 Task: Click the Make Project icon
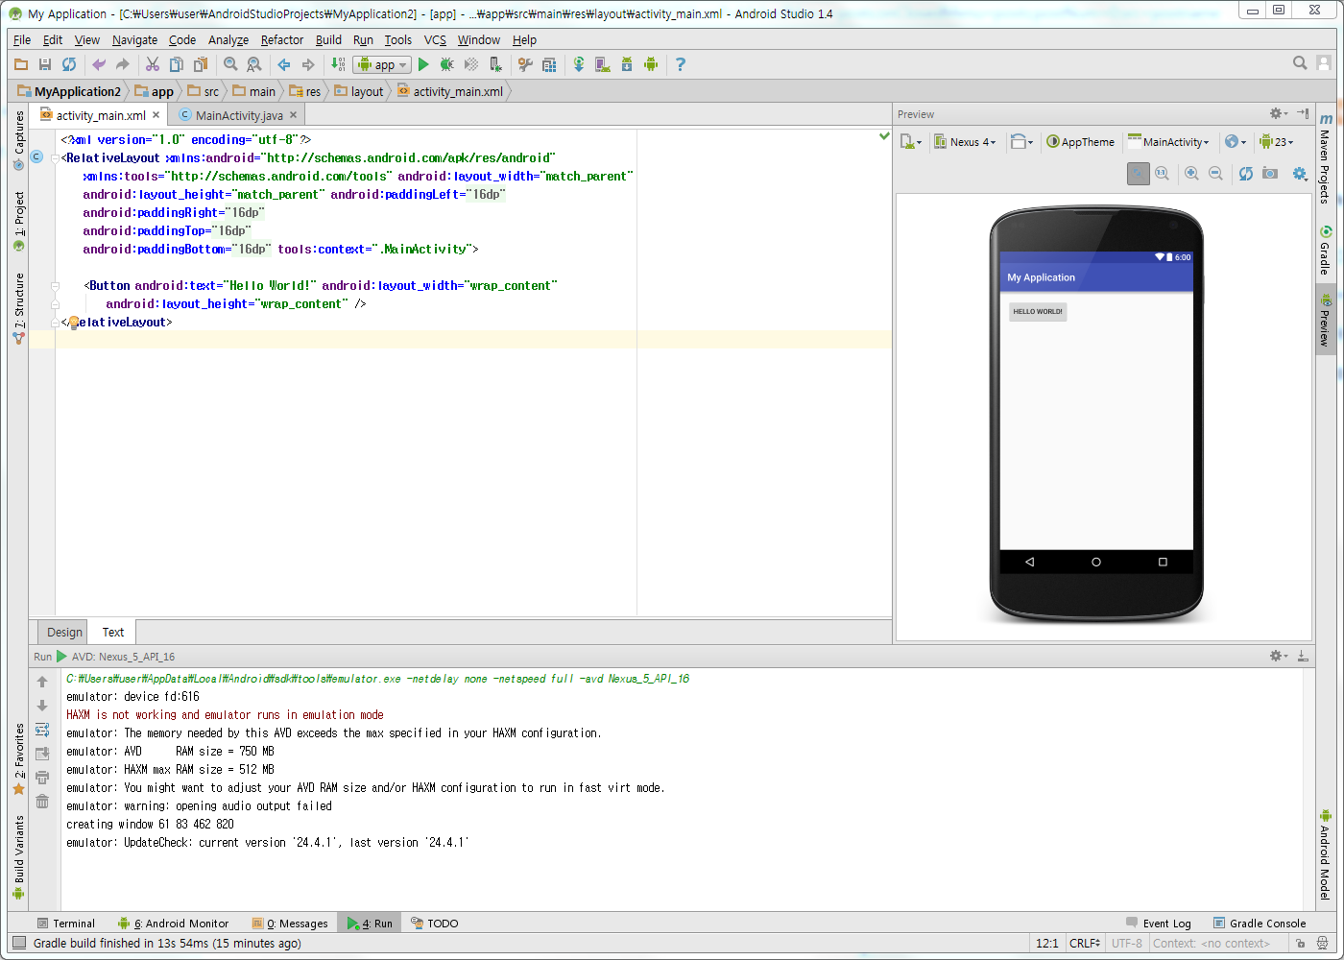coord(338,64)
